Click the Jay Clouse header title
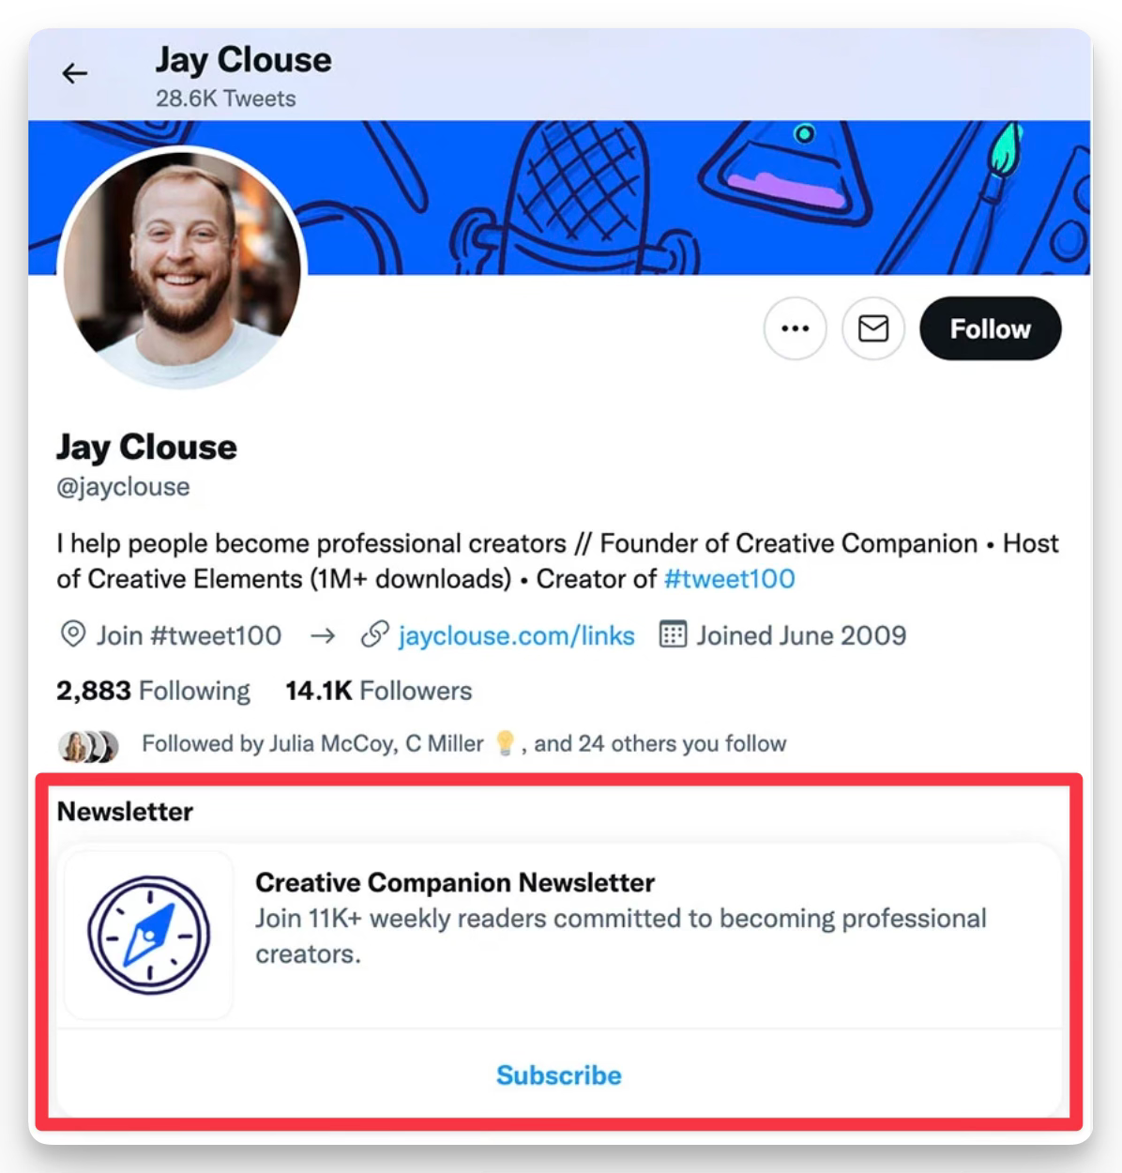 [243, 60]
